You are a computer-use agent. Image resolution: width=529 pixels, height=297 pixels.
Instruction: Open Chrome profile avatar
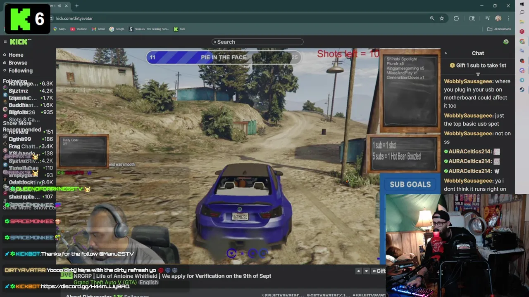pyautogui.click(x=498, y=18)
